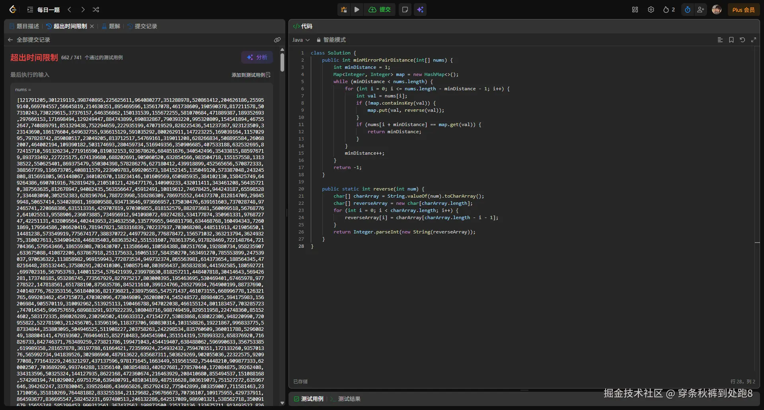Open the layout grid icon
764x410 pixels.
(x=635, y=10)
